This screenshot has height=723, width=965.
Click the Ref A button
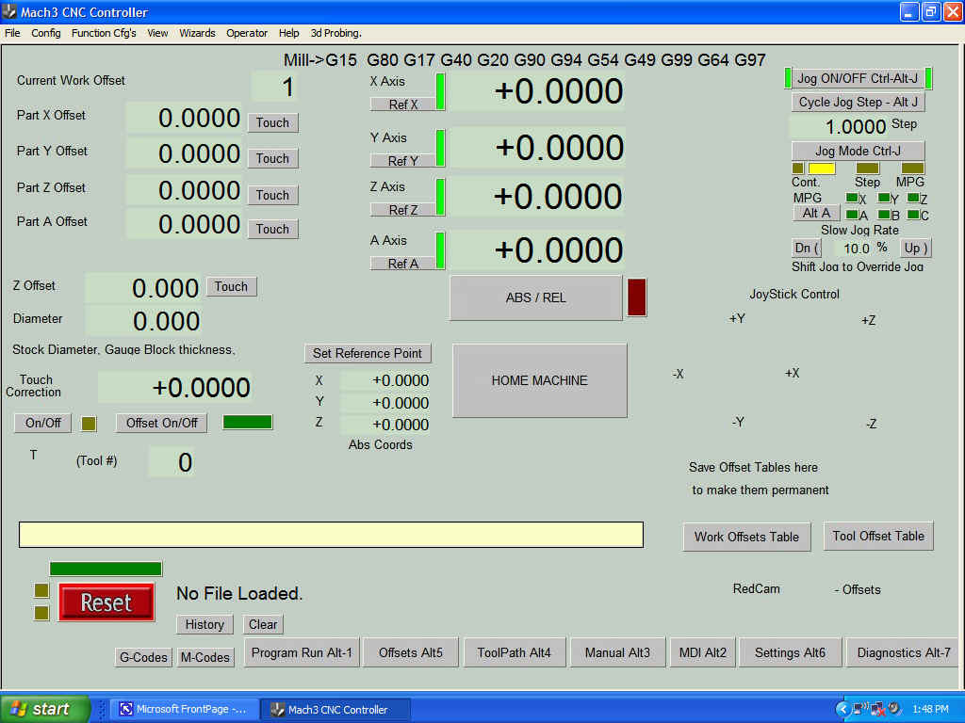click(403, 264)
